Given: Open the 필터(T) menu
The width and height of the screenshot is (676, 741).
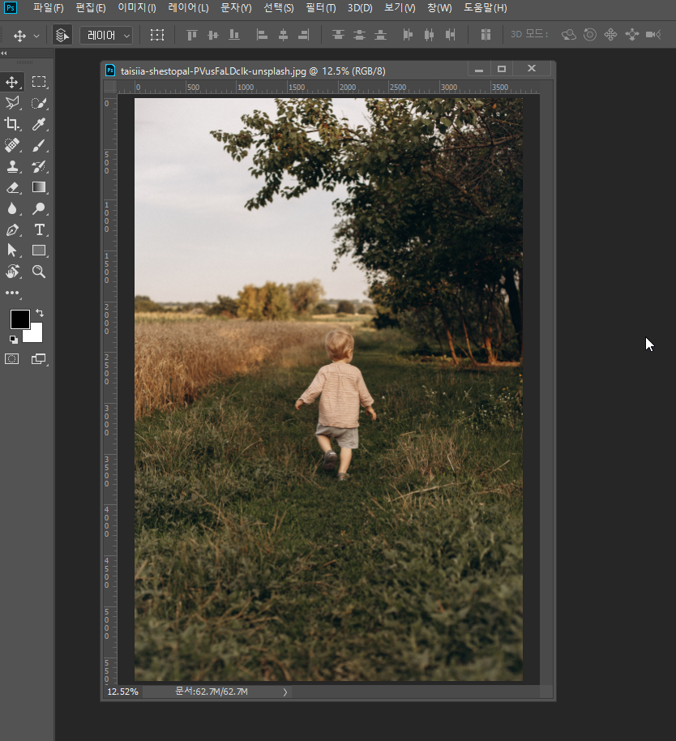Looking at the screenshot, I should click(321, 8).
